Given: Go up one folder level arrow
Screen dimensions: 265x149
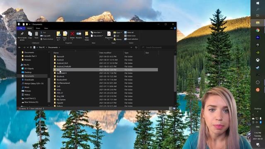Looking at the screenshot, I should [31, 48].
